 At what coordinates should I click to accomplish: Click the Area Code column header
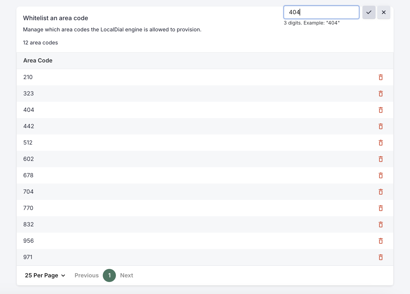coord(38,61)
